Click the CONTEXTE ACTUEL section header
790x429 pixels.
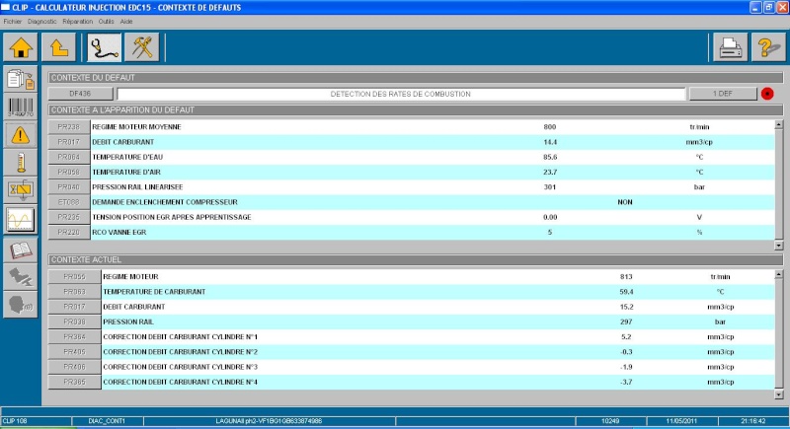tap(416, 259)
